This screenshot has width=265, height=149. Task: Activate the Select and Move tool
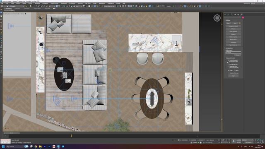67,6
